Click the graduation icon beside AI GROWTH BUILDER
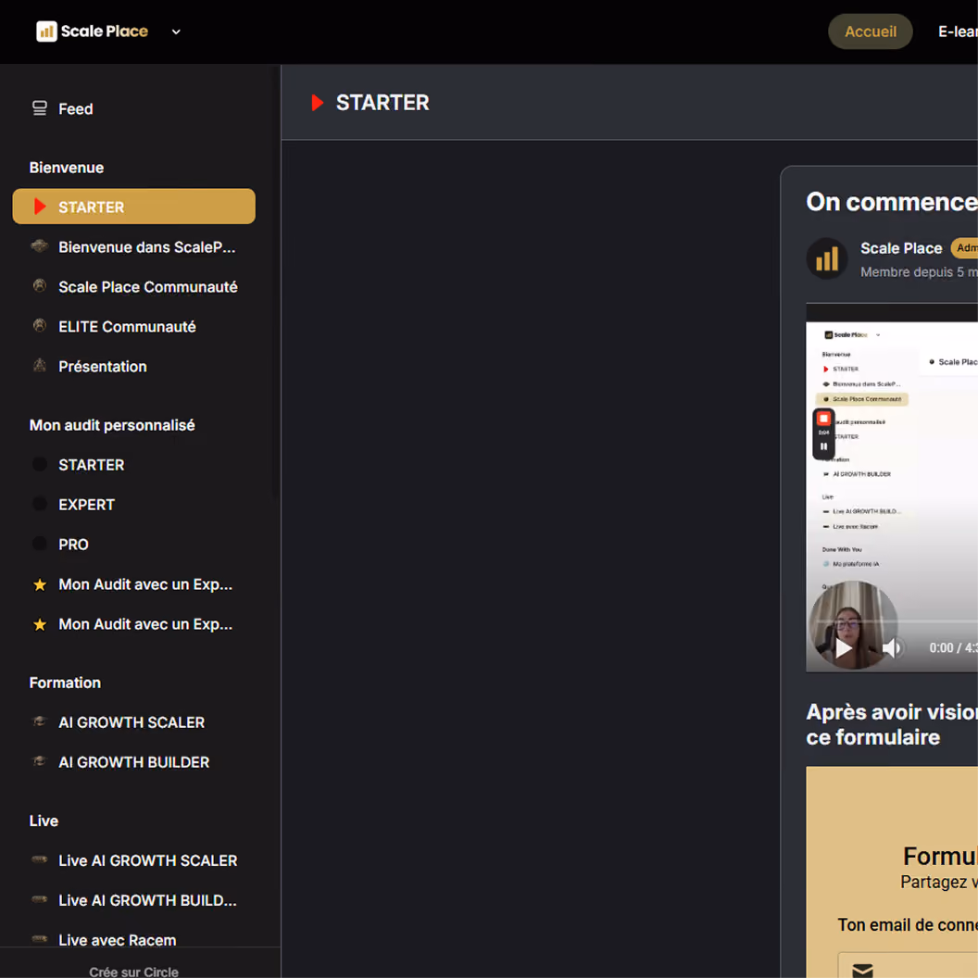978x978 pixels. click(39, 761)
